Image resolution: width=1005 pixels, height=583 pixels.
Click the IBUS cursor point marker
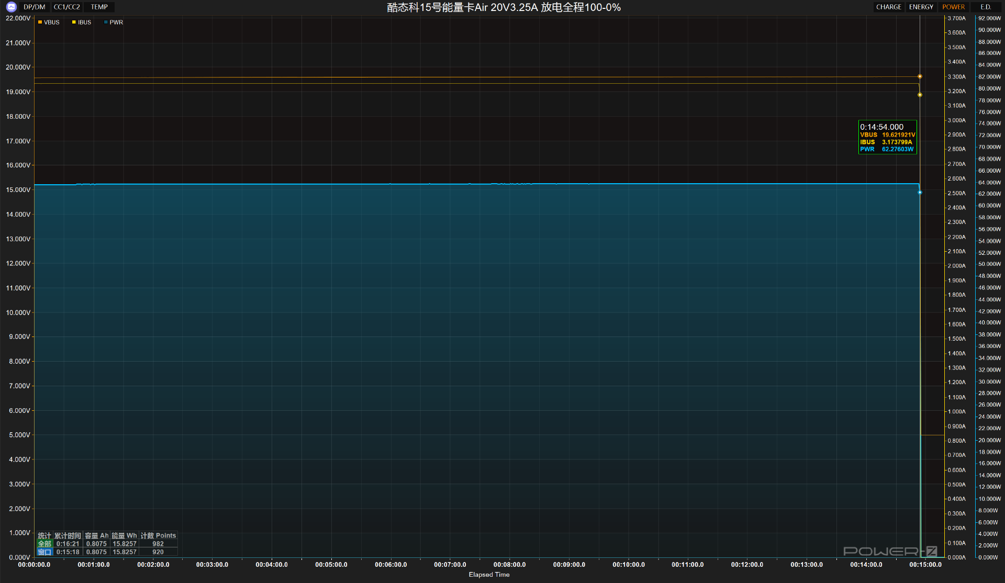pyautogui.click(x=920, y=95)
